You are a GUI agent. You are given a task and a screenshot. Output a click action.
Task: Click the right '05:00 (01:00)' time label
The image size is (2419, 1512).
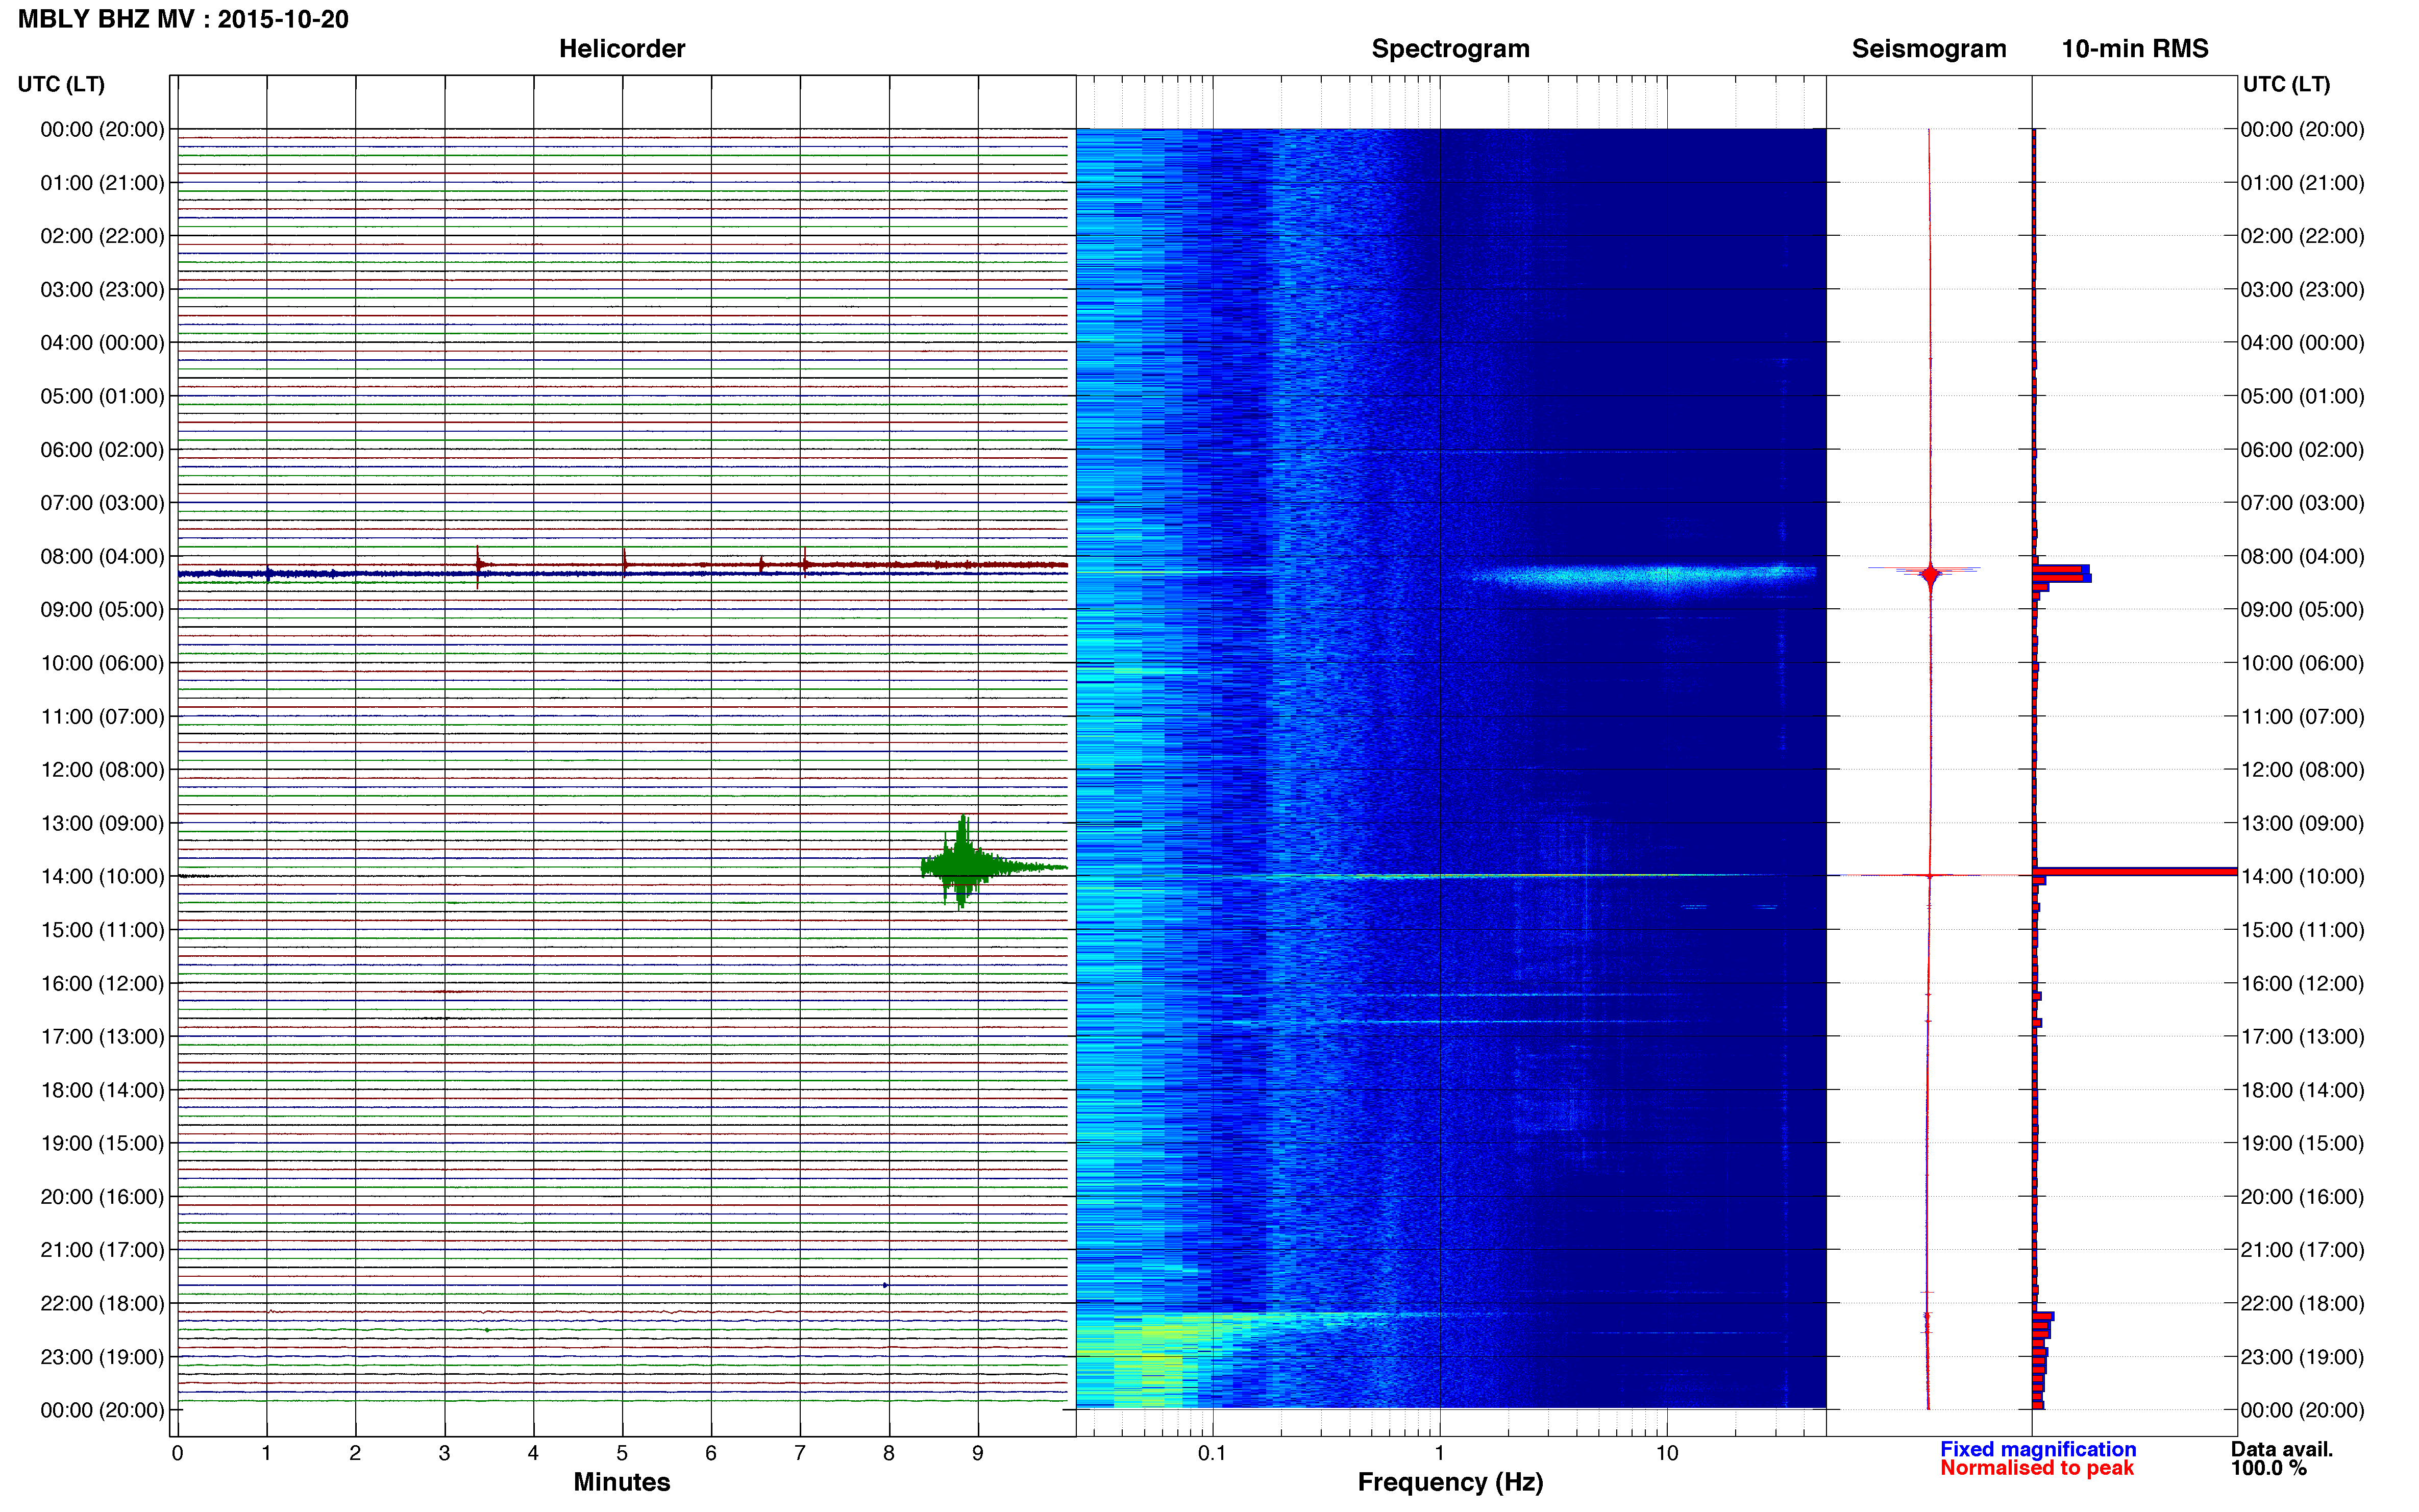[2302, 396]
